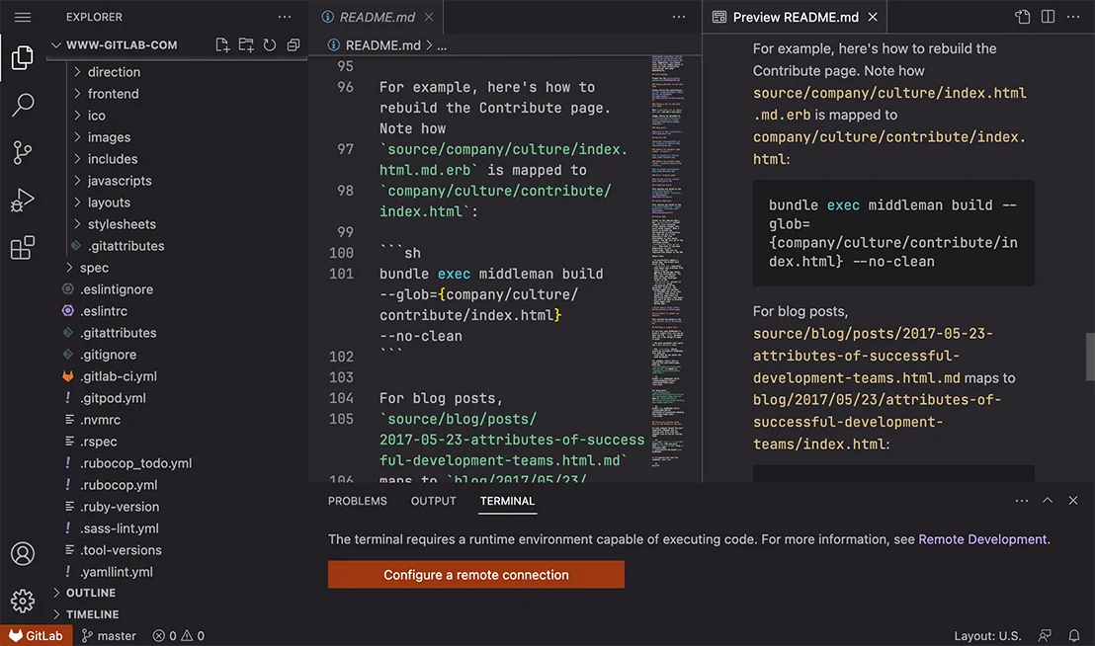Follow the Remote Development link

982,539
